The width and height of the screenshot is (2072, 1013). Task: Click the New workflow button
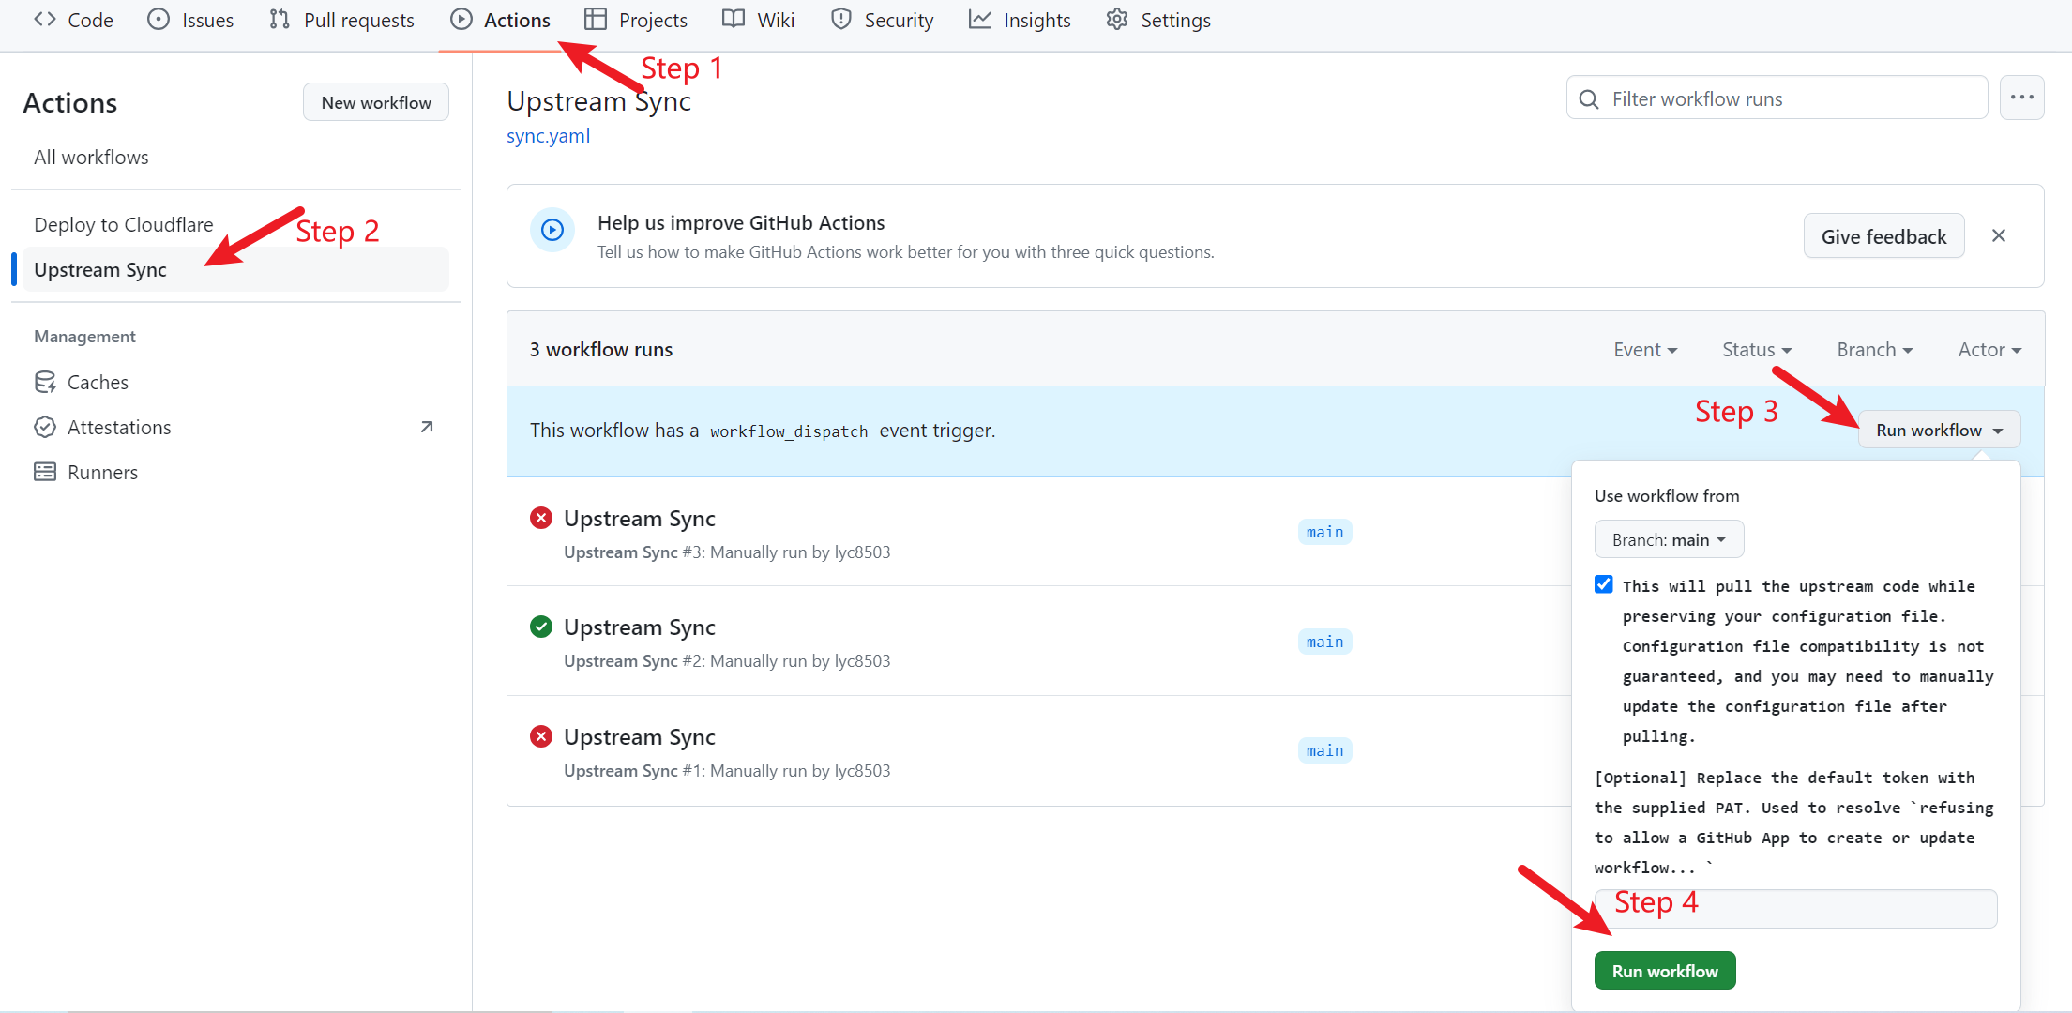point(376,102)
